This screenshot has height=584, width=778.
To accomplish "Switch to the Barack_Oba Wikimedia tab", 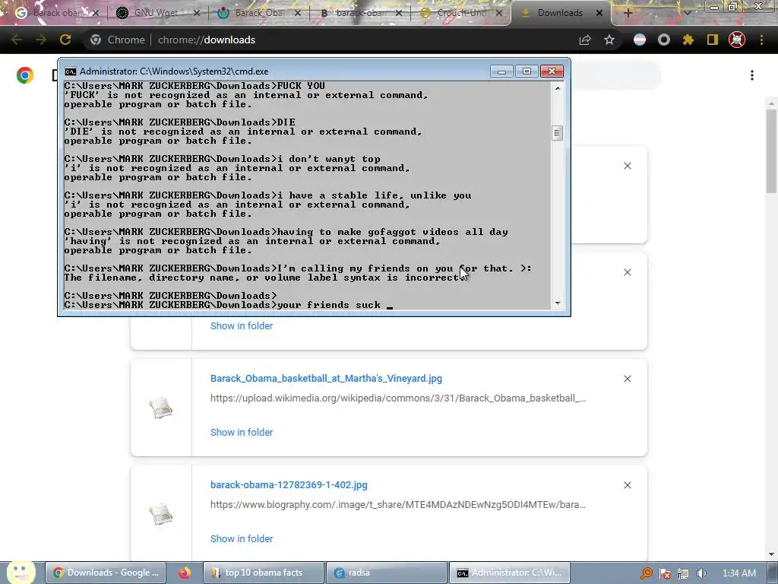I will tap(258, 13).
